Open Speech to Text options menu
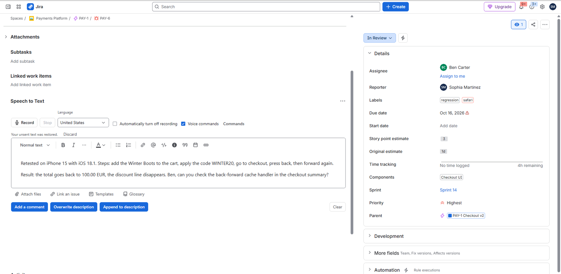561x274 pixels. click(343, 101)
